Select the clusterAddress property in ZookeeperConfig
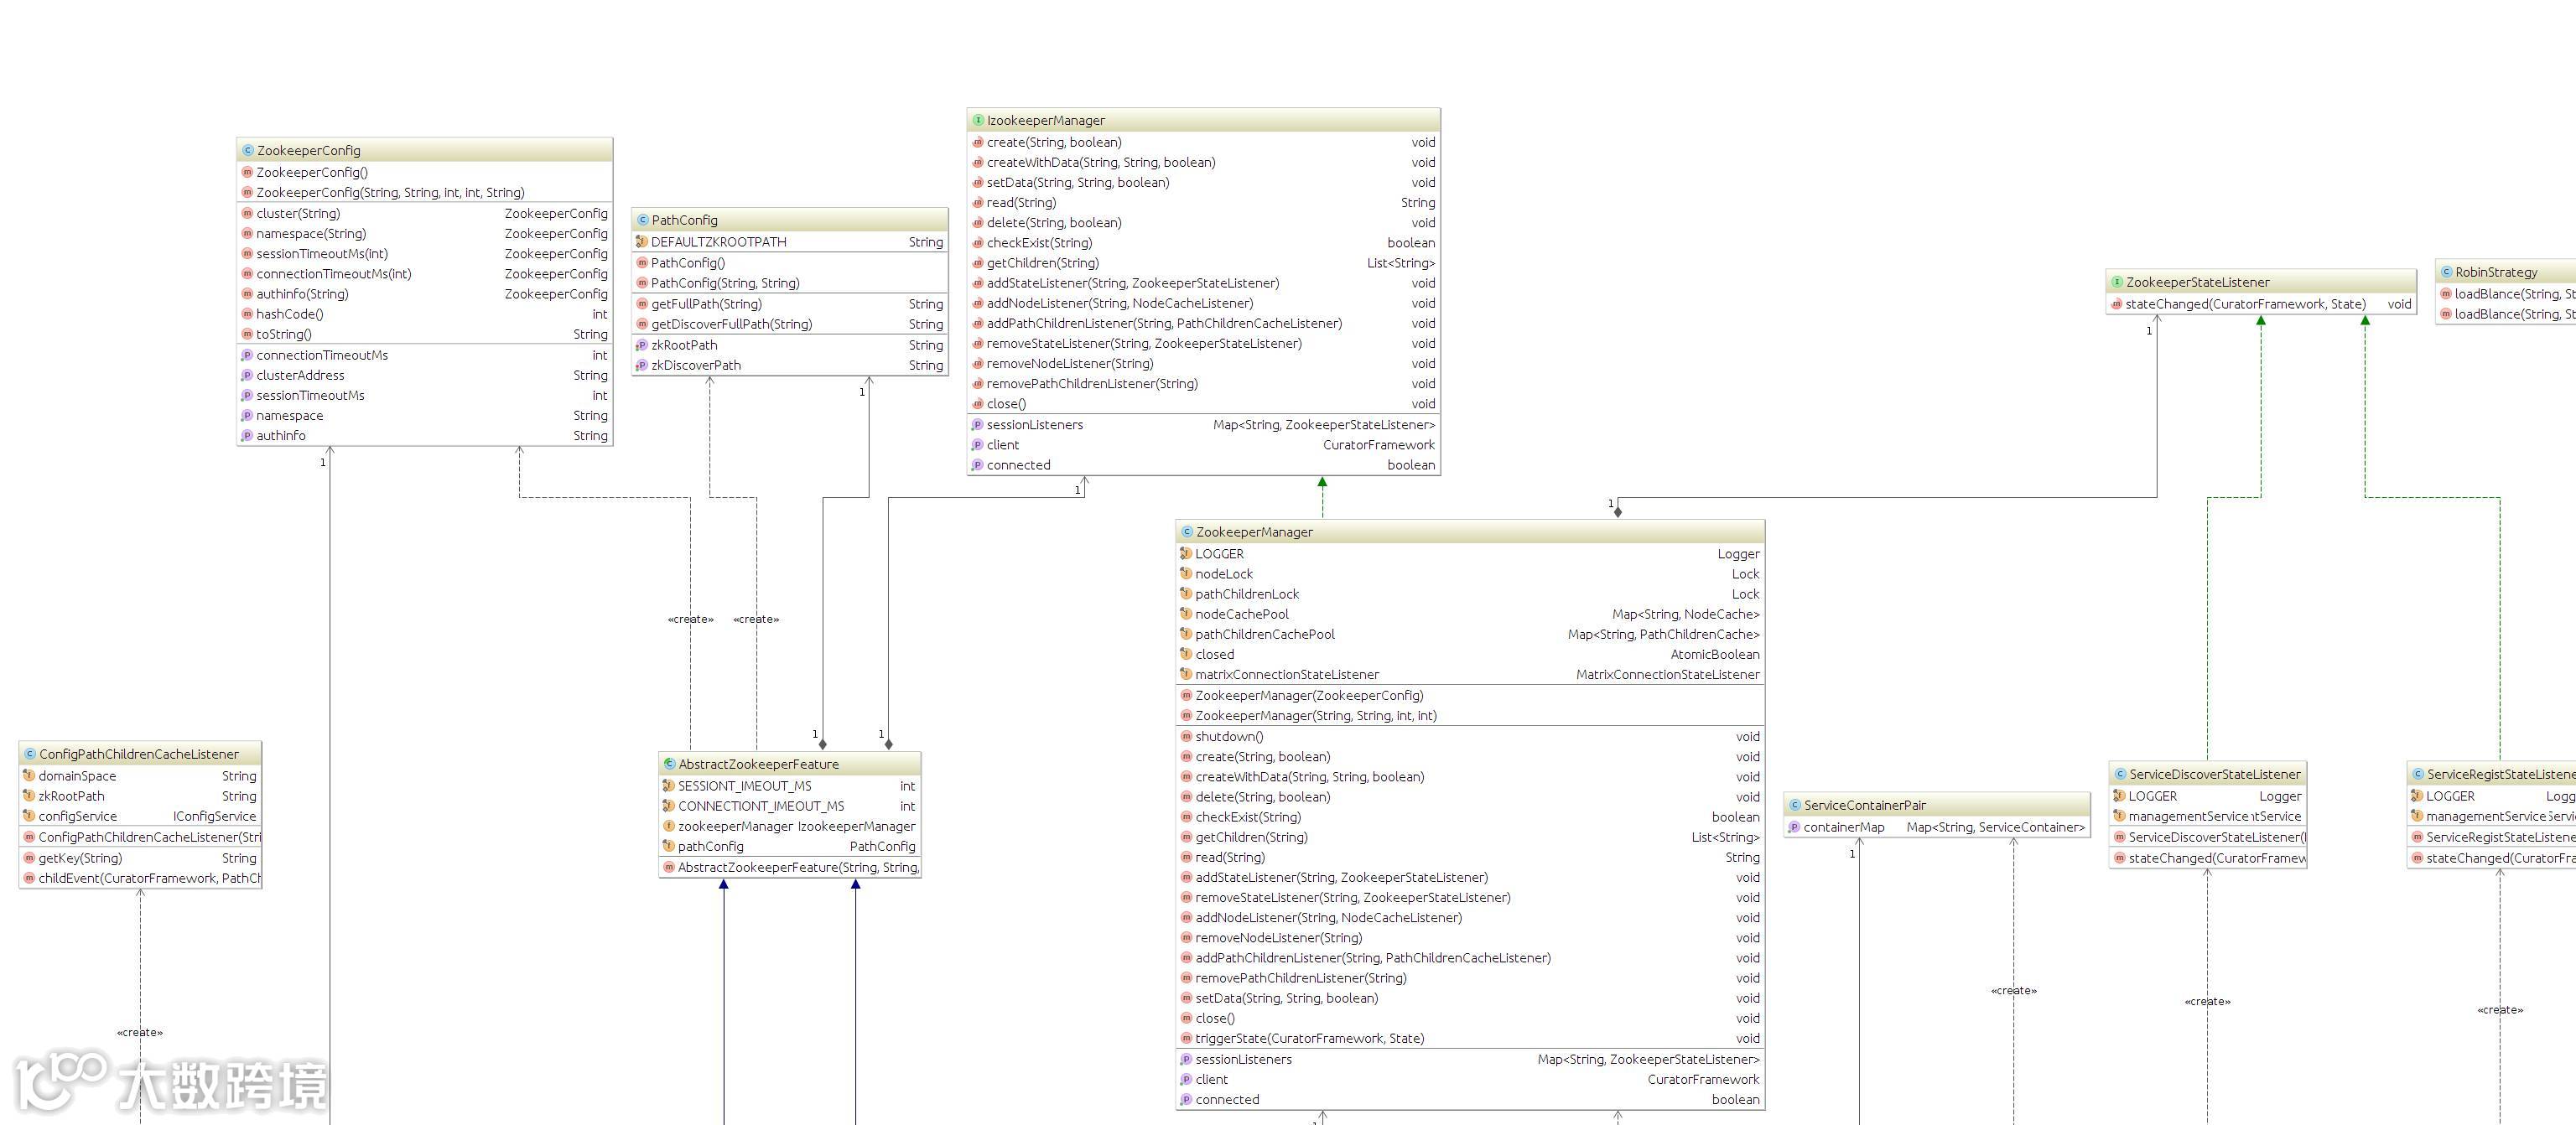 [300, 376]
